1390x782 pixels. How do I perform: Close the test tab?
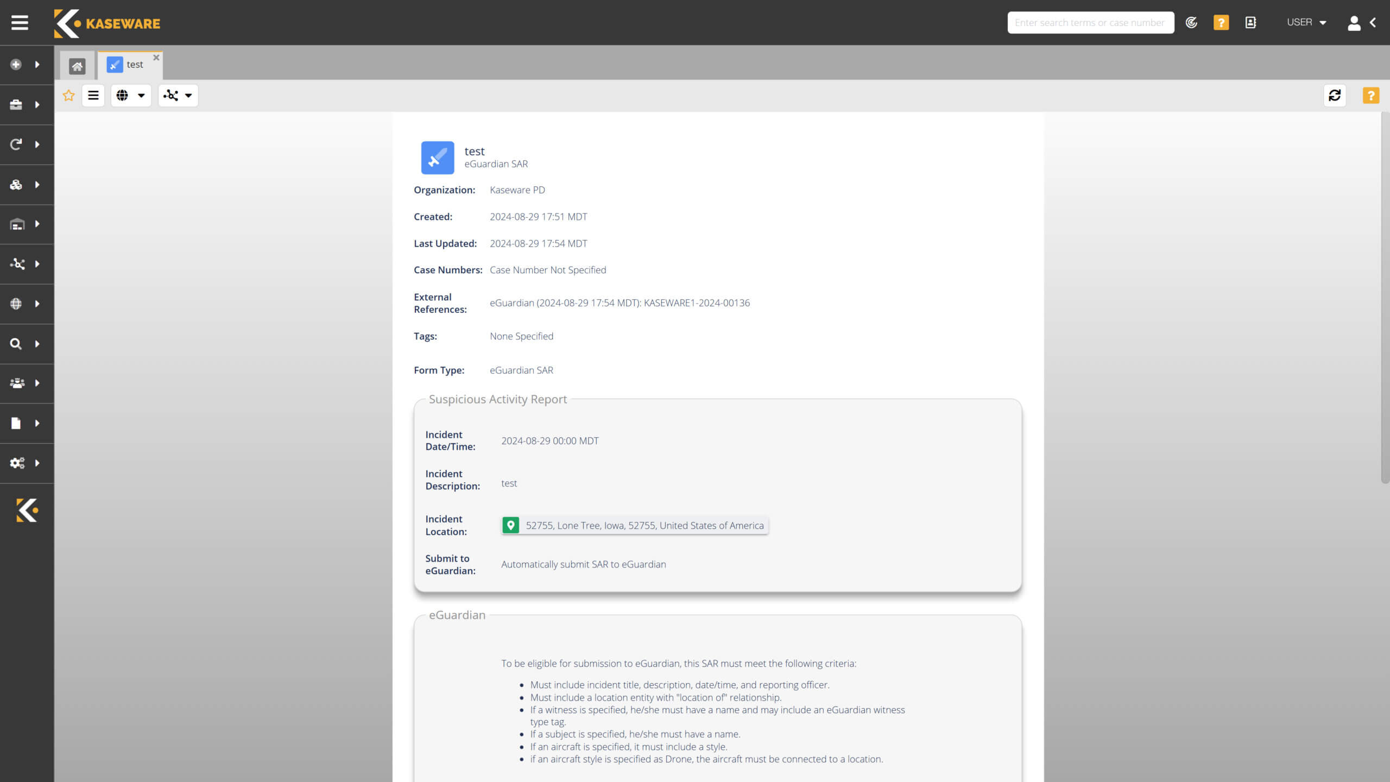pos(156,58)
